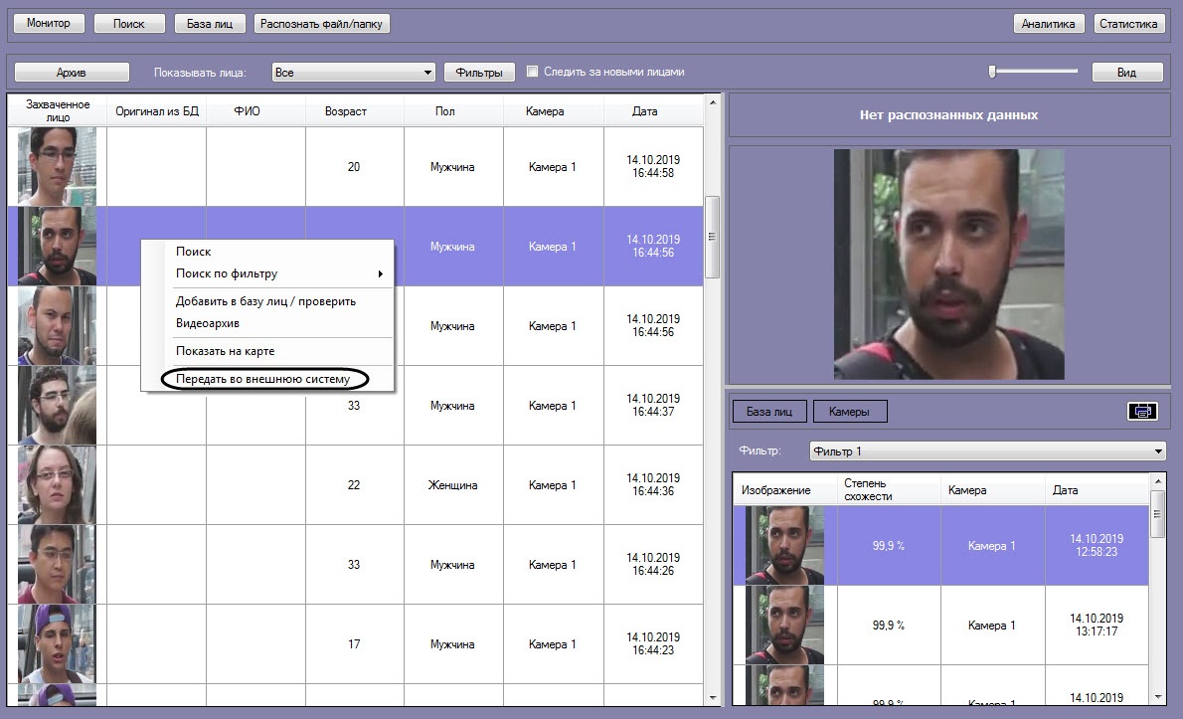
Task: Click the 'Статистика' button
Action: pos(1128,24)
